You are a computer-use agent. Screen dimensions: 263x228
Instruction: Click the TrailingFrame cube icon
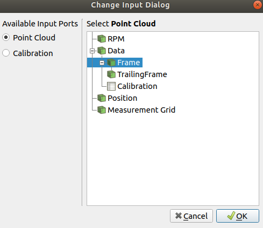(111, 74)
